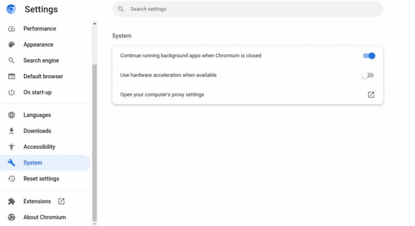This screenshot has height=226, width=415.
Task: Click the Languages globe icon
Action: point(11,115)
